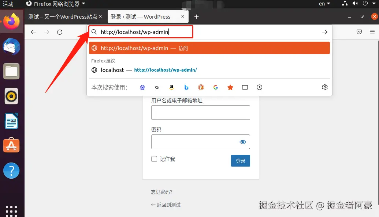Click the 登录 login button
The image size is (379, 217).
tap(241, 161)
